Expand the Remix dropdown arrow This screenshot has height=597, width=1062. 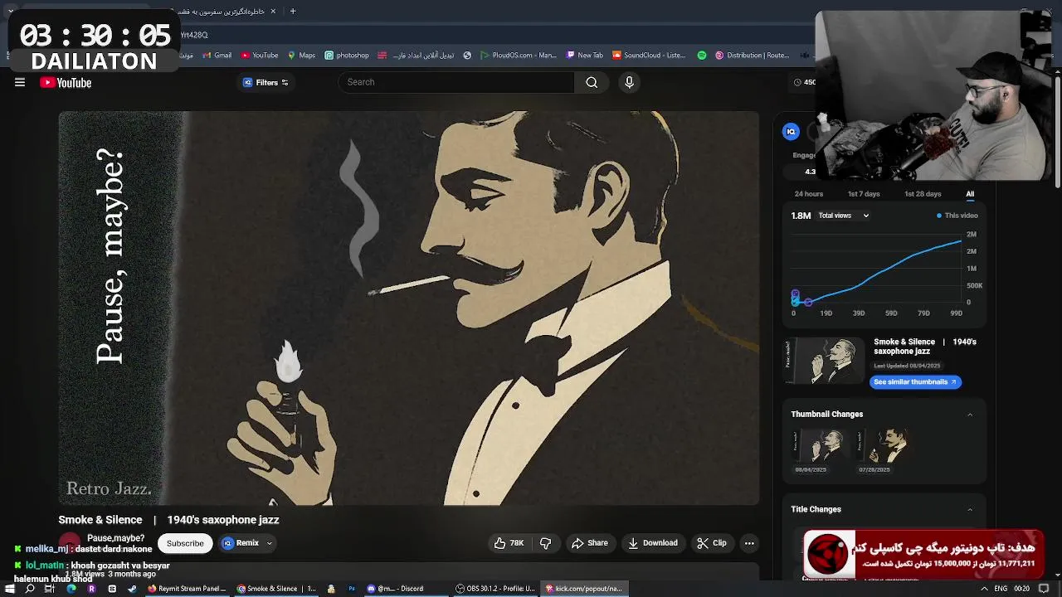click(x=270, y=543)
